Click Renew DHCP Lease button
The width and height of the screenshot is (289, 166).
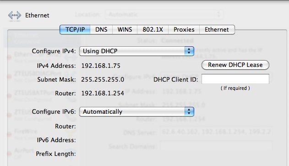coord(235,65)
